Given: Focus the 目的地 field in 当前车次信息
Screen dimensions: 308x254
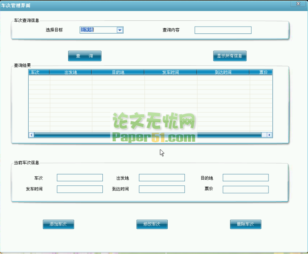Looking at the screenshot, I should (x=246, y=178).
